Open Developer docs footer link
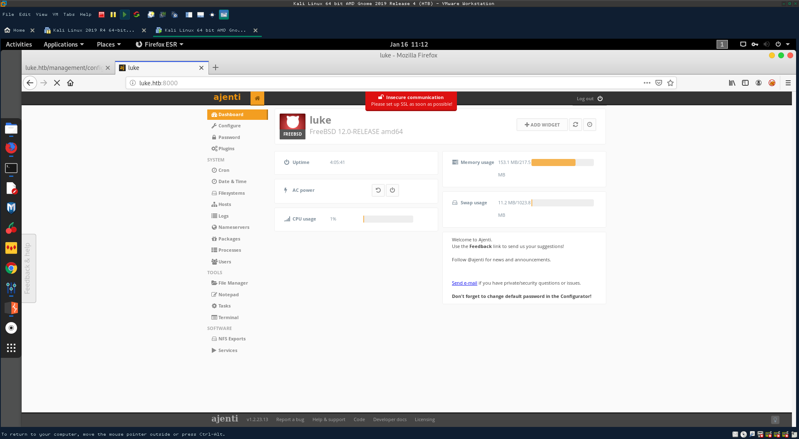Screen dimensions: 799x439 pos(390,419)
